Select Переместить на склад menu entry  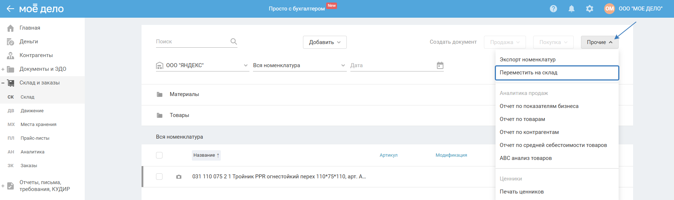[556, 73]
